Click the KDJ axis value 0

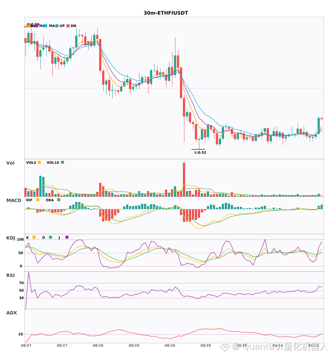21,266
